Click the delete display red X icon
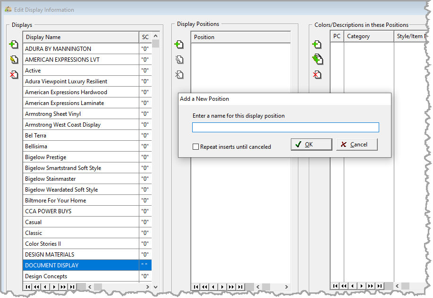The height and width of the screenshot is (298, 433). [14, 74]
